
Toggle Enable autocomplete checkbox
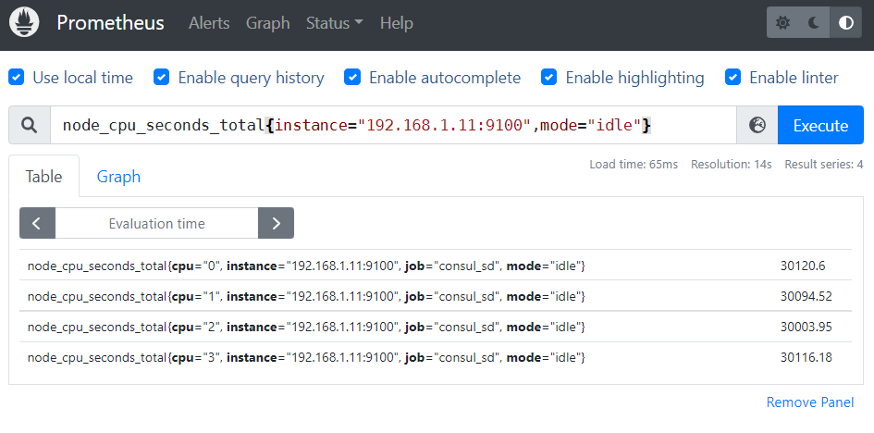(x=352, y=78)
